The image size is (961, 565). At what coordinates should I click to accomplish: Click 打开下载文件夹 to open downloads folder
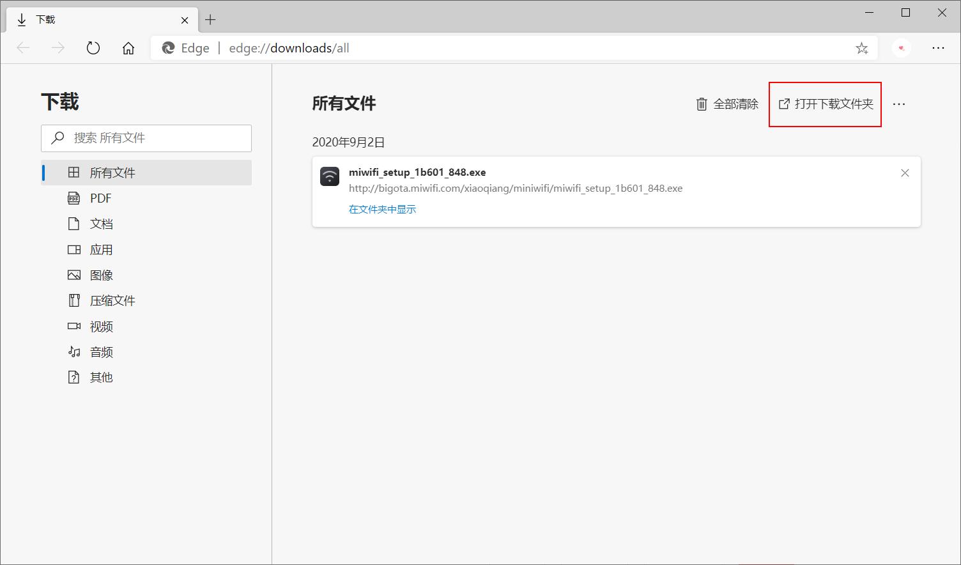tap(824, 104)
